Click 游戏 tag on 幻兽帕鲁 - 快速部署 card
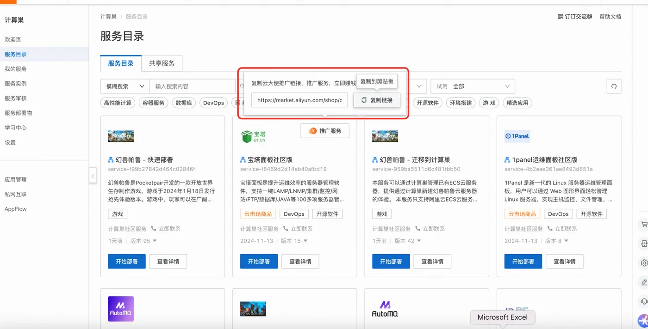Image resolution: width=648 pixels, height=329 pixels. pyautogui.click(x=118, y=214)
